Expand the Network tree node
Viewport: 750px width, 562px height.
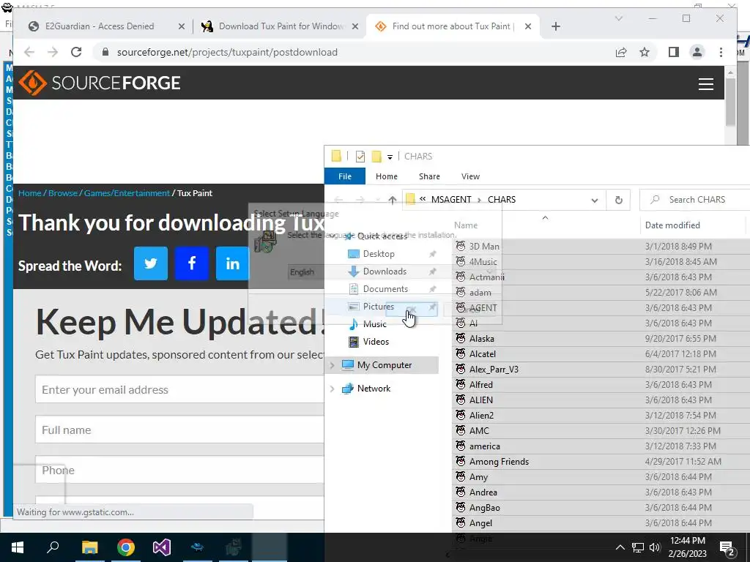(332, 389)
